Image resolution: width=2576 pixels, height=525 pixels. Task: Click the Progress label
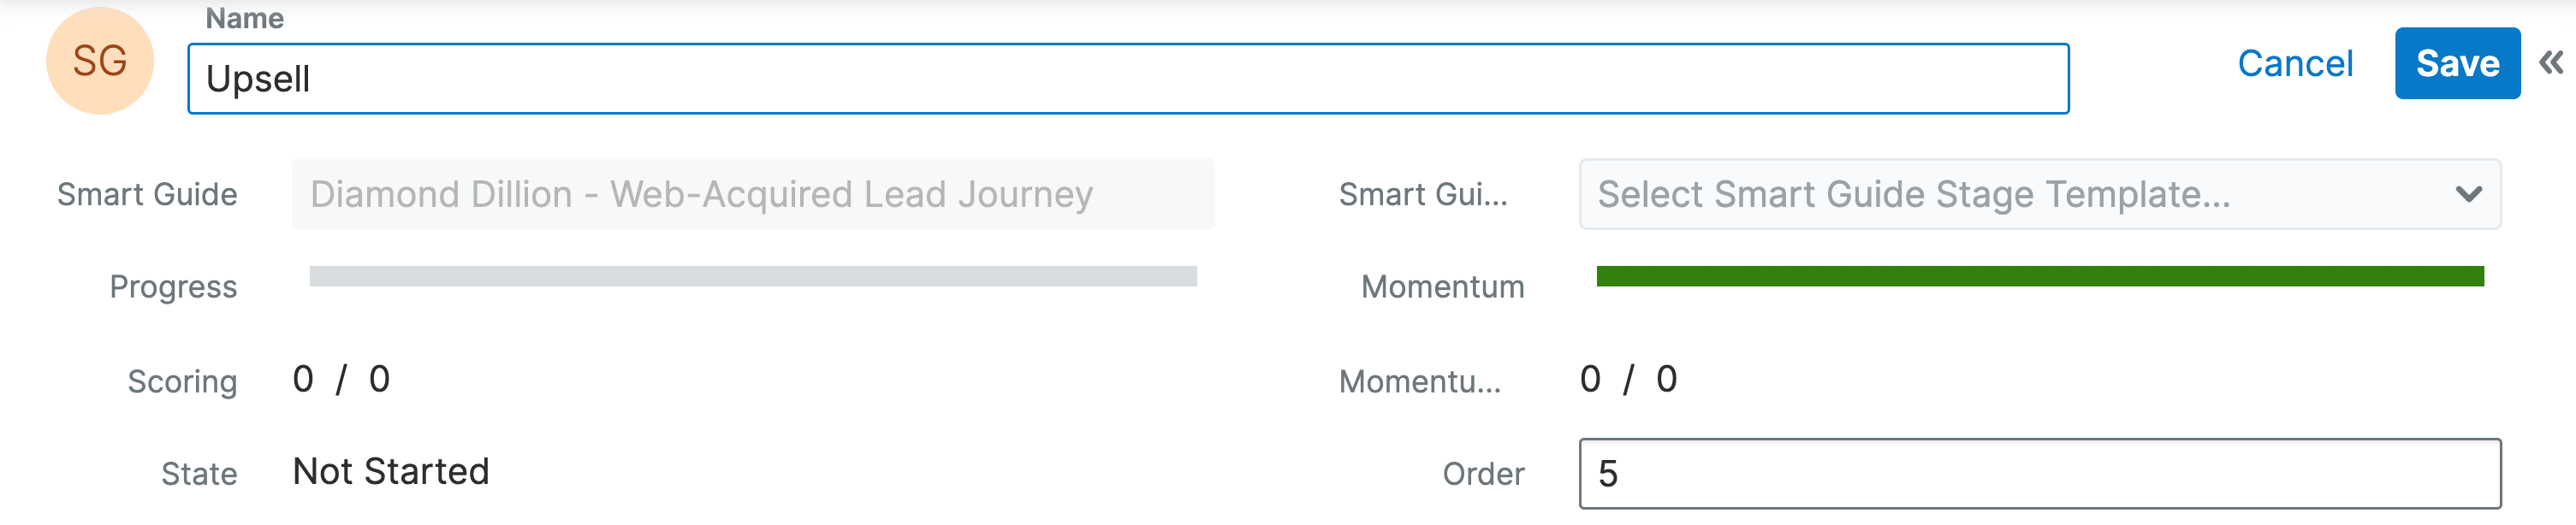(x=173, y=287)
